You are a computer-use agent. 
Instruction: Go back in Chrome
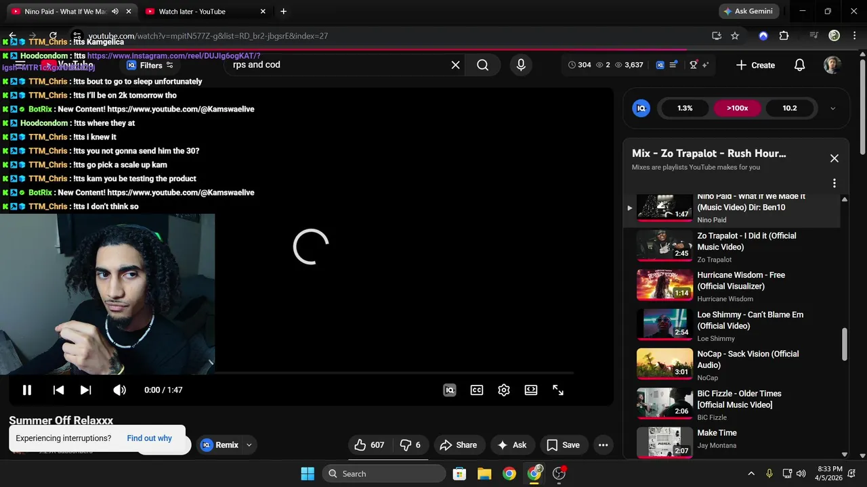(x=12, y=36)
